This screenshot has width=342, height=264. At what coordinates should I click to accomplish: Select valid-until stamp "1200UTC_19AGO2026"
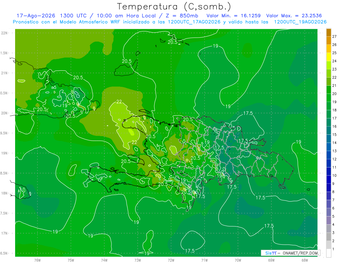pos(300,22)
